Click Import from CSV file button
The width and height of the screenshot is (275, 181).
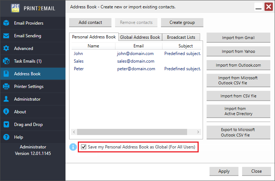238,96
